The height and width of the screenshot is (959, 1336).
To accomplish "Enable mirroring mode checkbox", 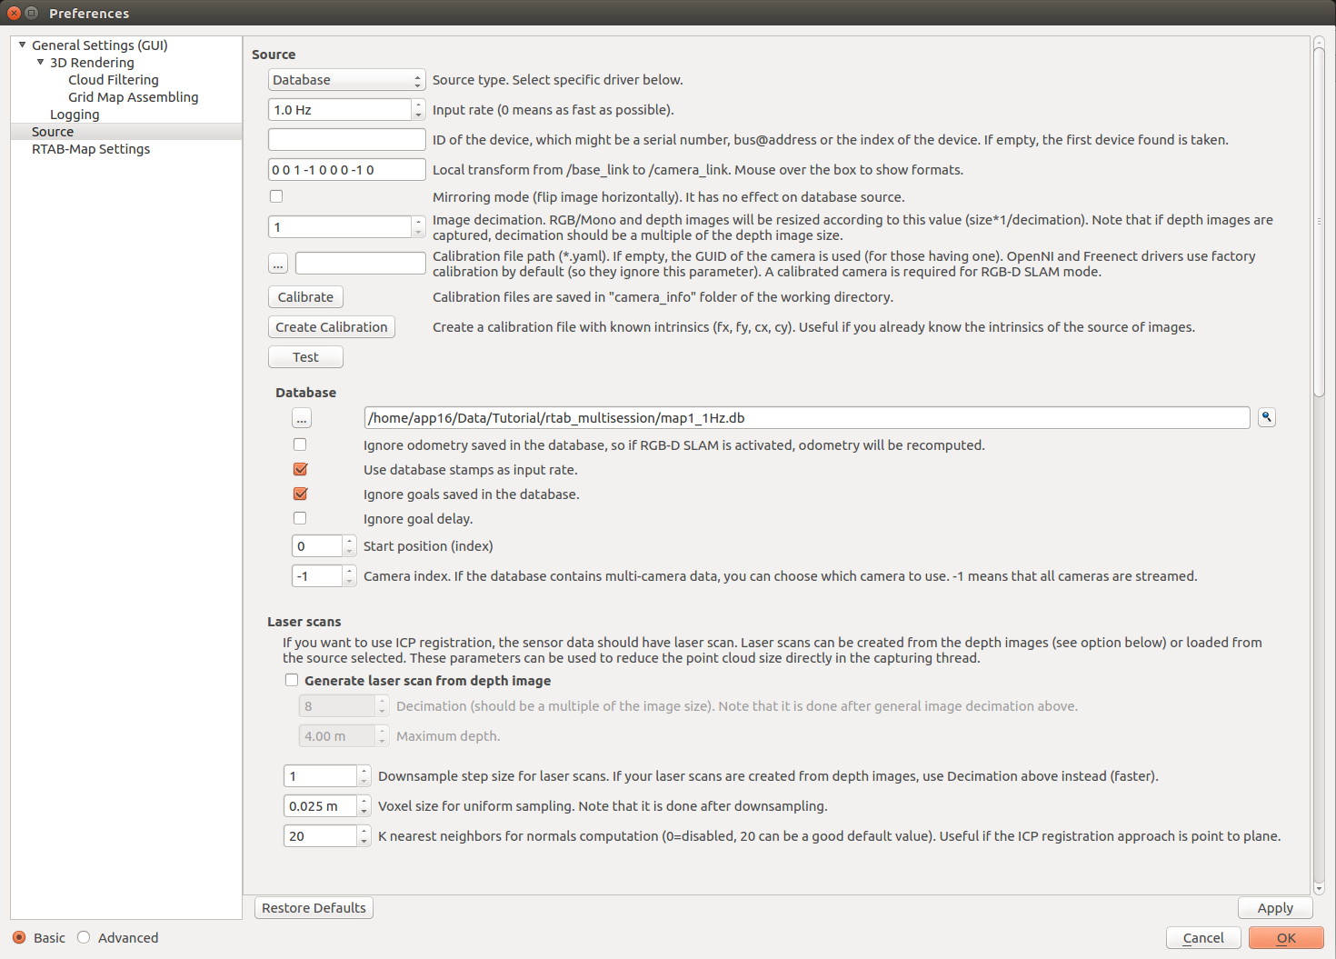I will pyautogui.click(x=276, y=196).
